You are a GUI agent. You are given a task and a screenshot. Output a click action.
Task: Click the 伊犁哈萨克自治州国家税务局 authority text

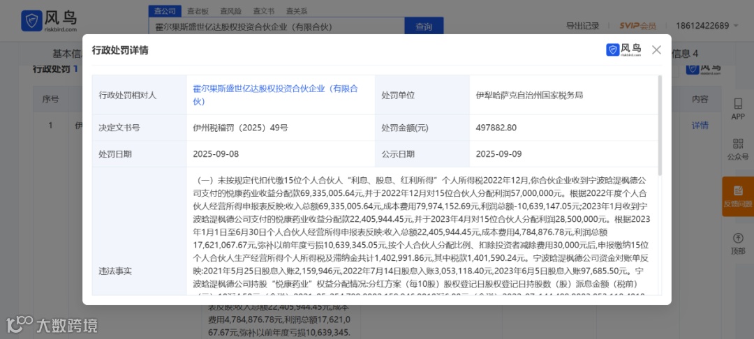pyautogui.click(x=529, y=95)
